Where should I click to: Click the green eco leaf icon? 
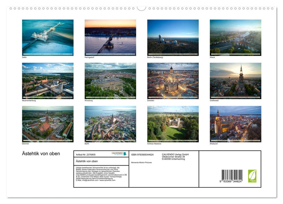pos(252,176)
